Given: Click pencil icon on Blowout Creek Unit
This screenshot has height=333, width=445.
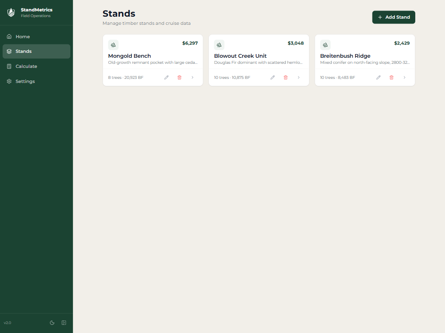Looking at the screenshot, I should [273, 77].
